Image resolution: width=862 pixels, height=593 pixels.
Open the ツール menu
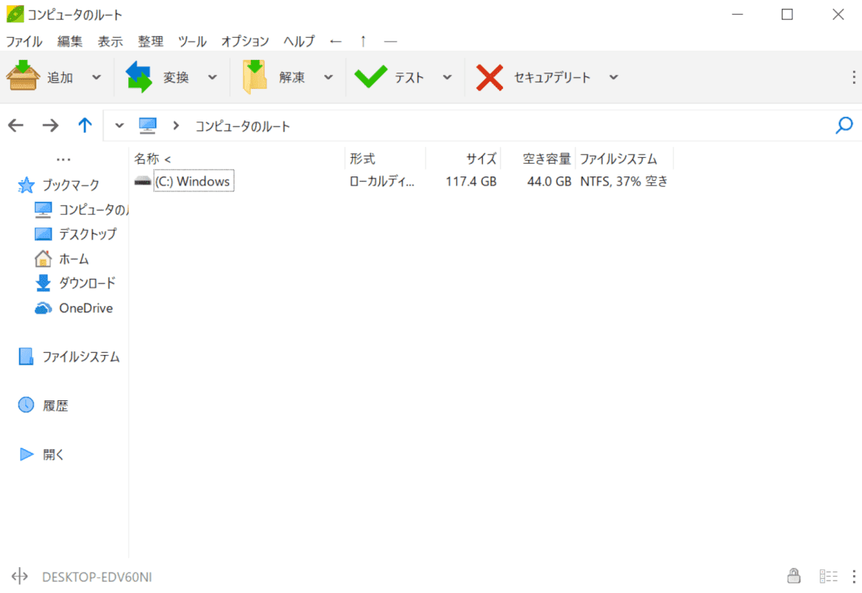tap(192, 42)
